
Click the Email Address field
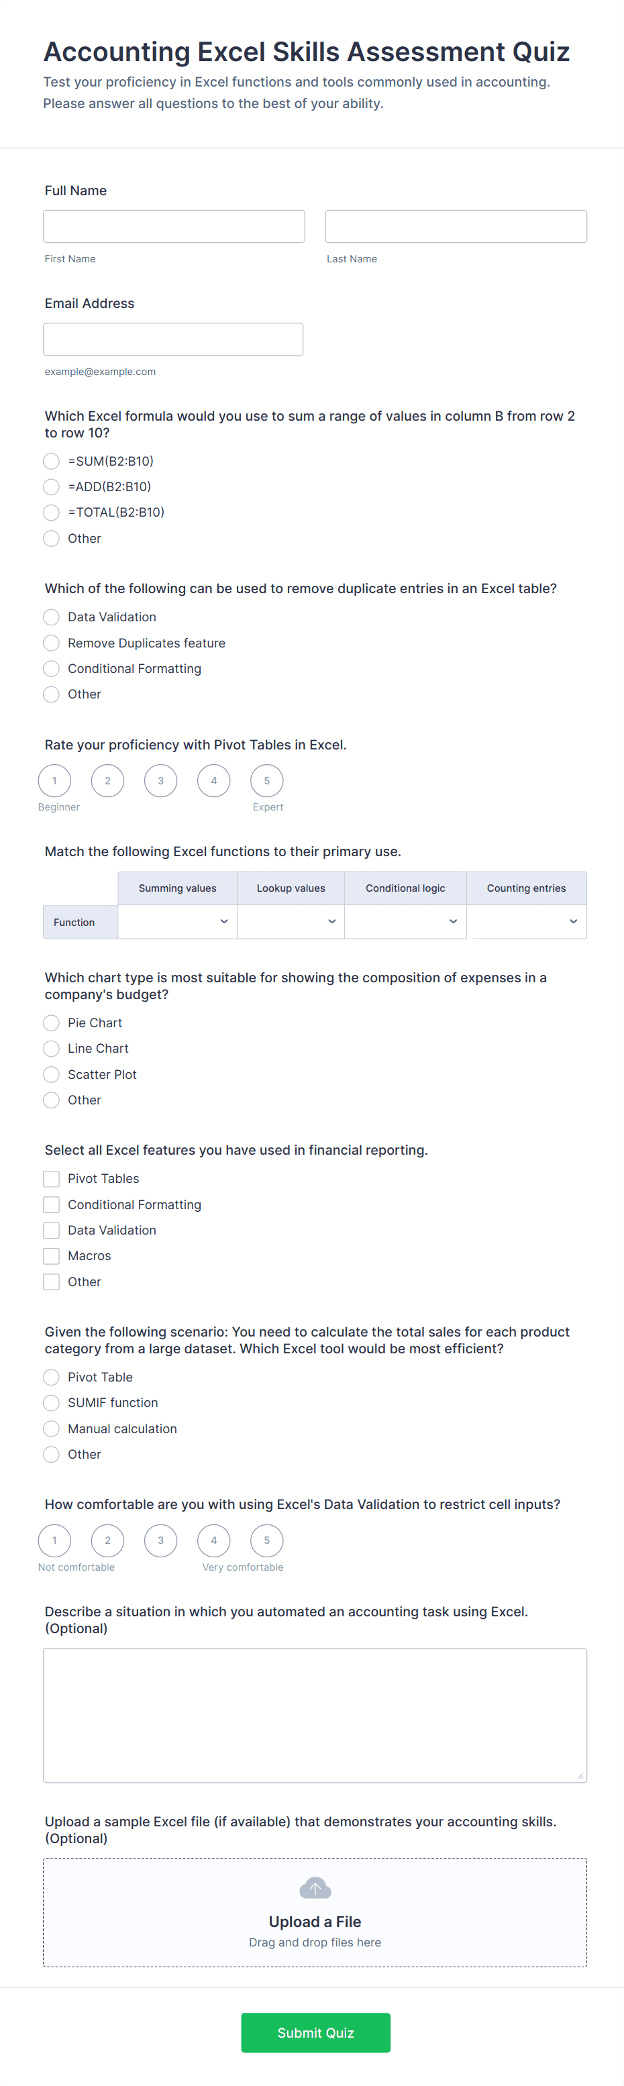pyautogui.click(x=173, y=340)
